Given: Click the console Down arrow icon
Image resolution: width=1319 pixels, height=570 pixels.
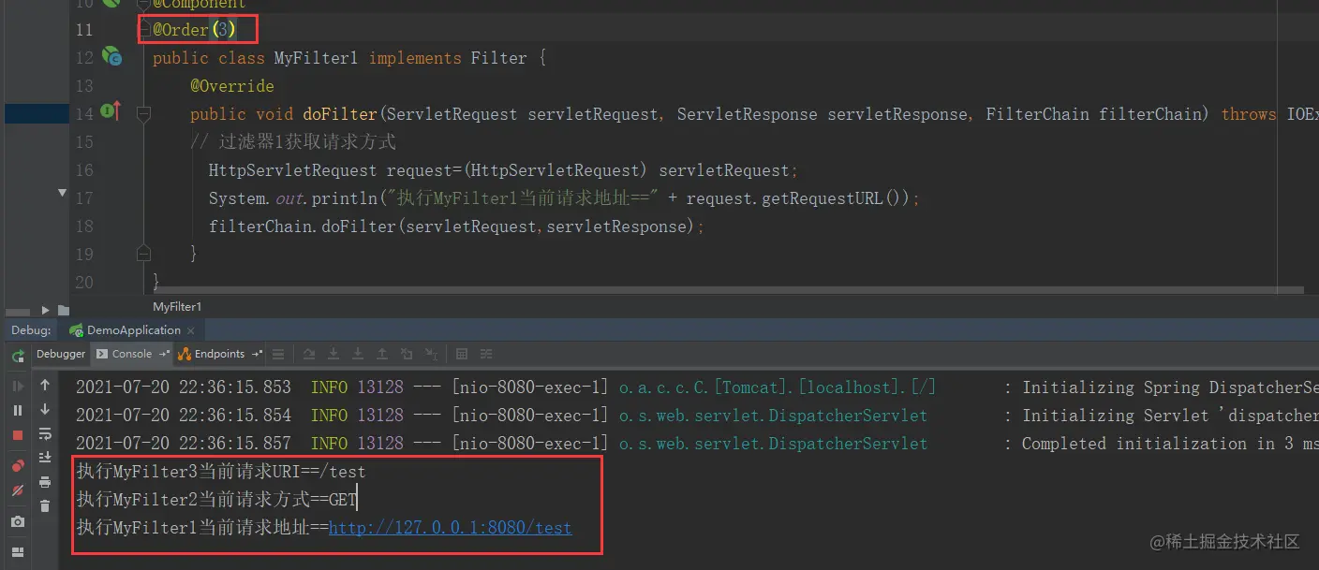Looking at the screenshot, I should (x=45, y=410).
